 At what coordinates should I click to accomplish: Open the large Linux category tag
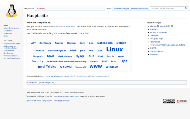tap(115, 49)
